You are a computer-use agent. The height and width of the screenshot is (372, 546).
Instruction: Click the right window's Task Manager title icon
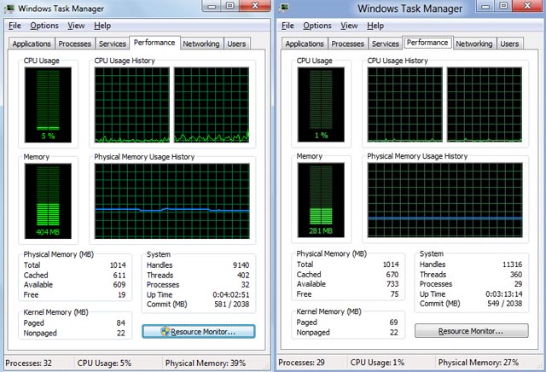(x=282, y=9)
